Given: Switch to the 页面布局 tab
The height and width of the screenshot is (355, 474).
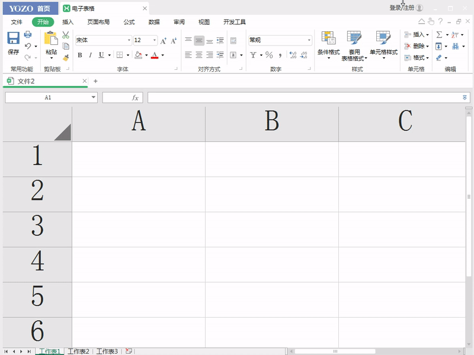Looking at the screenshot, I should [98, 22].
